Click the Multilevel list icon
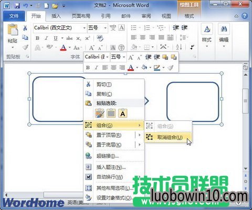This screenshot has width=252, height=210. (x=160, y=28)
